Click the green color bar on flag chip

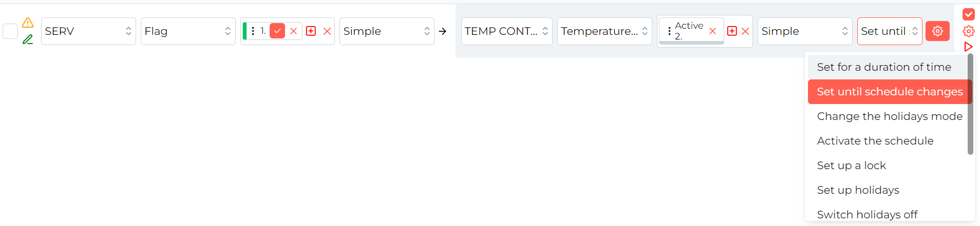pyautogui.click(x=245, y=31)
